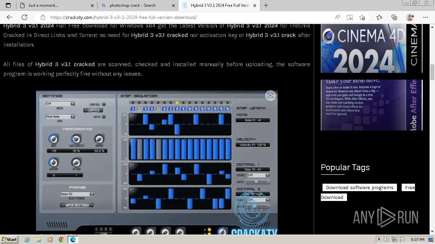Run visual search on the Hybrid screenshot

click(270, 96)
